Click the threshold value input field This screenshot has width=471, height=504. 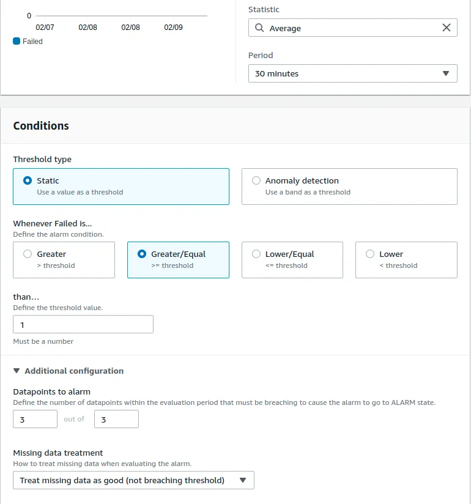83,324
